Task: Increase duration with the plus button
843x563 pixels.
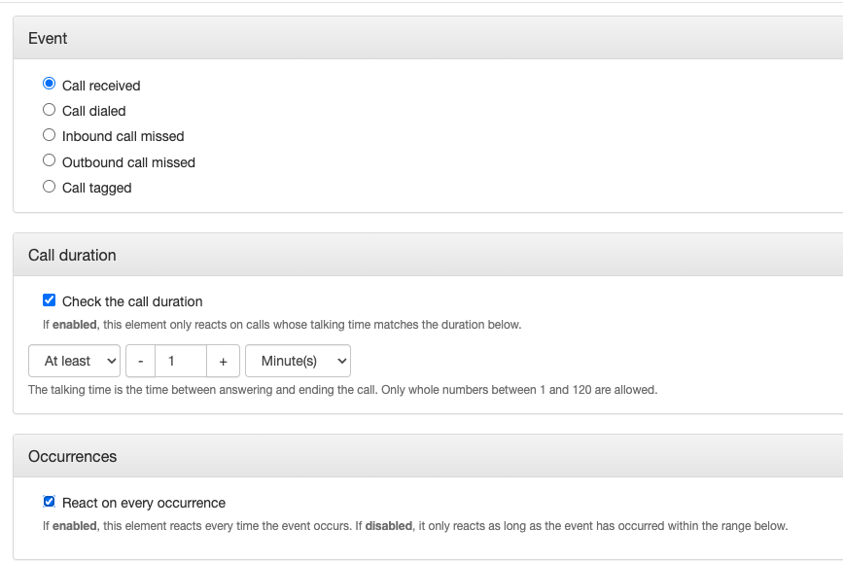Action: tap(223, 361)
